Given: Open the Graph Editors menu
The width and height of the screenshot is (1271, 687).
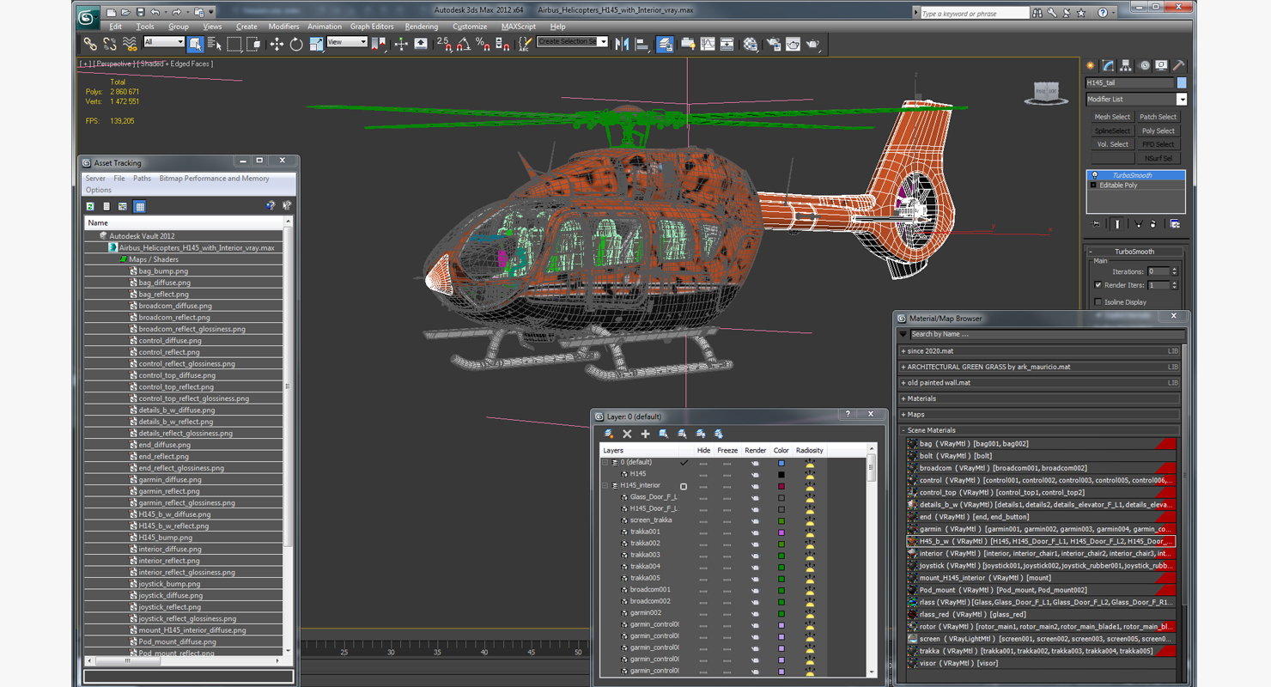Looking at the screenshot, I should point(372,27).
